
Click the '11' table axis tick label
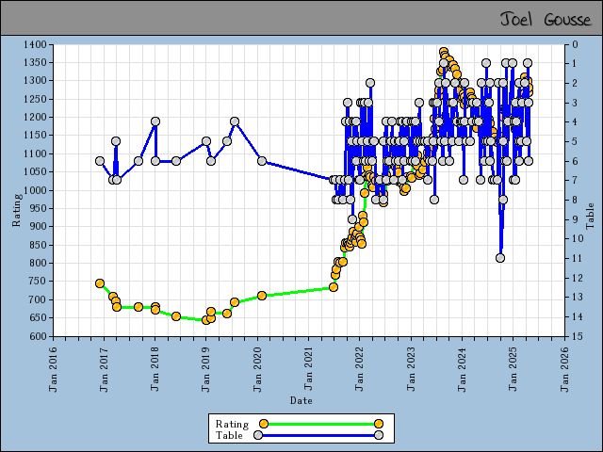[x=578, y=258]
